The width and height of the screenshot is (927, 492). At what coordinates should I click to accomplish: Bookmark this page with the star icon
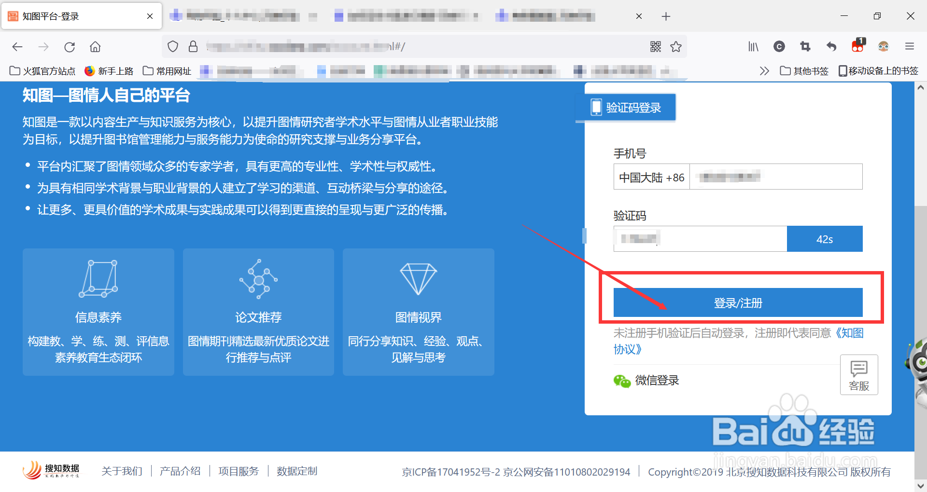pos(676,47)
